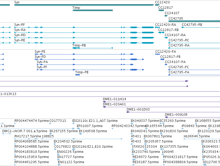Select CG42795-PA protein label
Image resolution: width=220 pixels, height=166 pixels.
[x=179, y=72]
